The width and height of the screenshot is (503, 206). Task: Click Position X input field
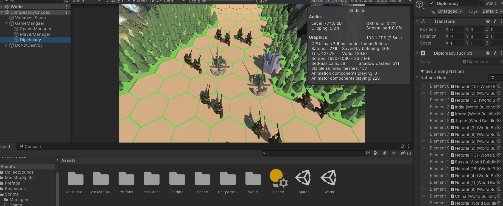point(456,29)
